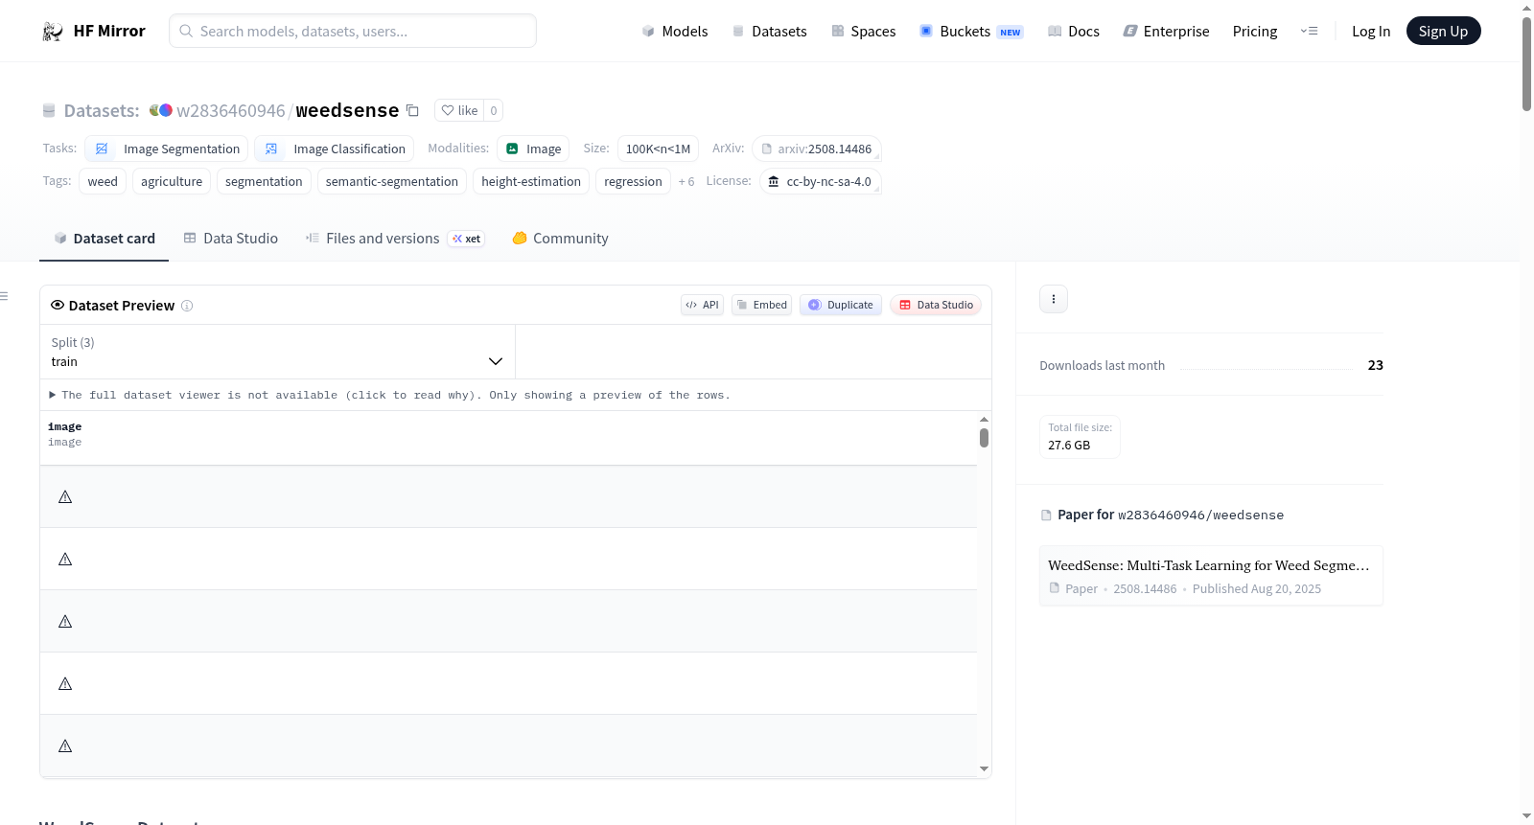Switch to Dataset card tab
This screenshot has height=825, width=1534.
(104, 239)
